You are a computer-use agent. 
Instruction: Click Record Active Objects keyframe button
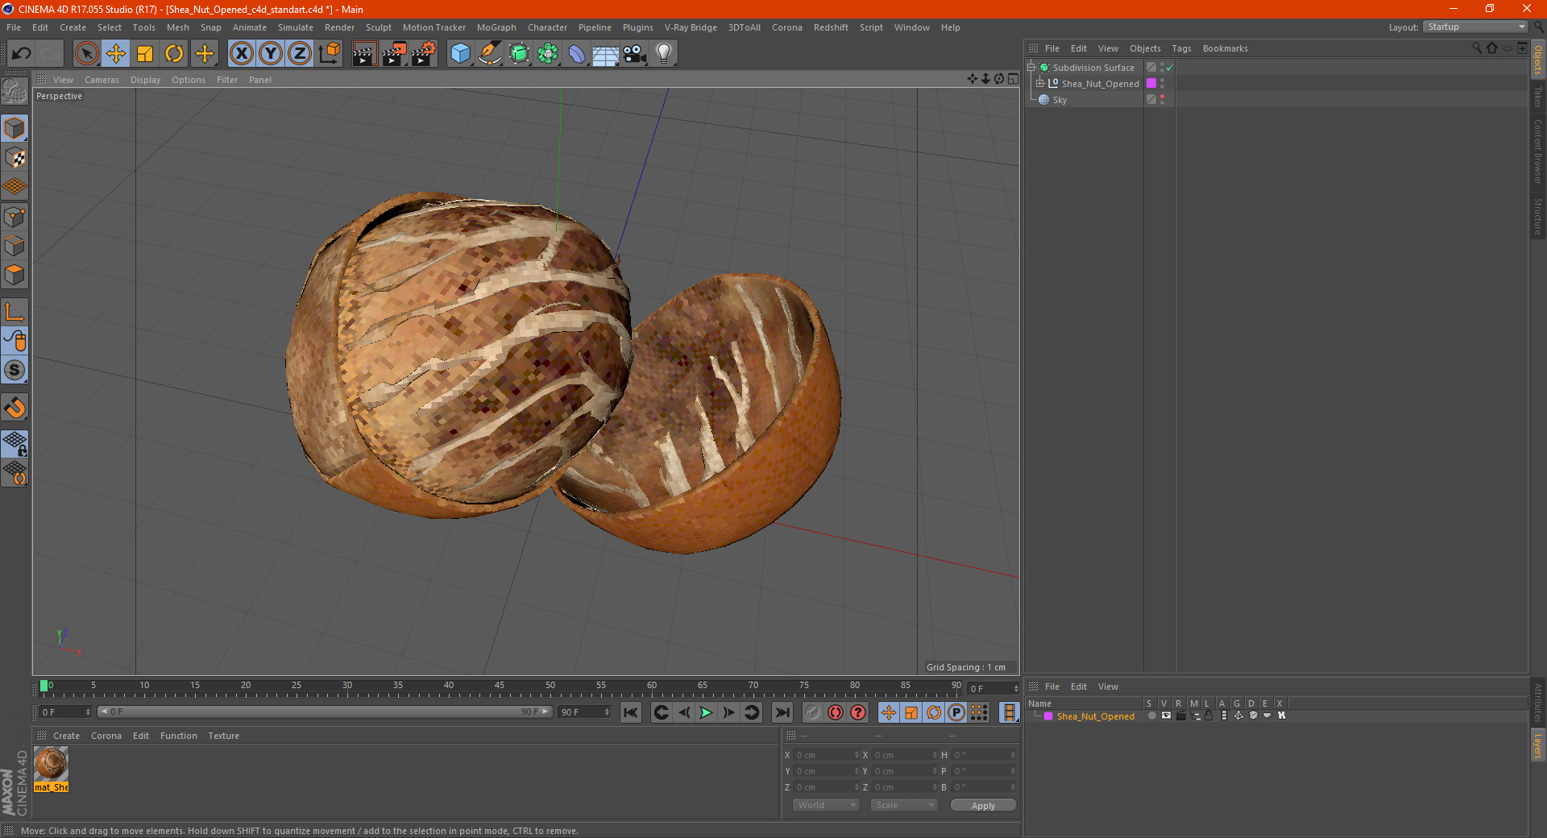coord(813,712)
